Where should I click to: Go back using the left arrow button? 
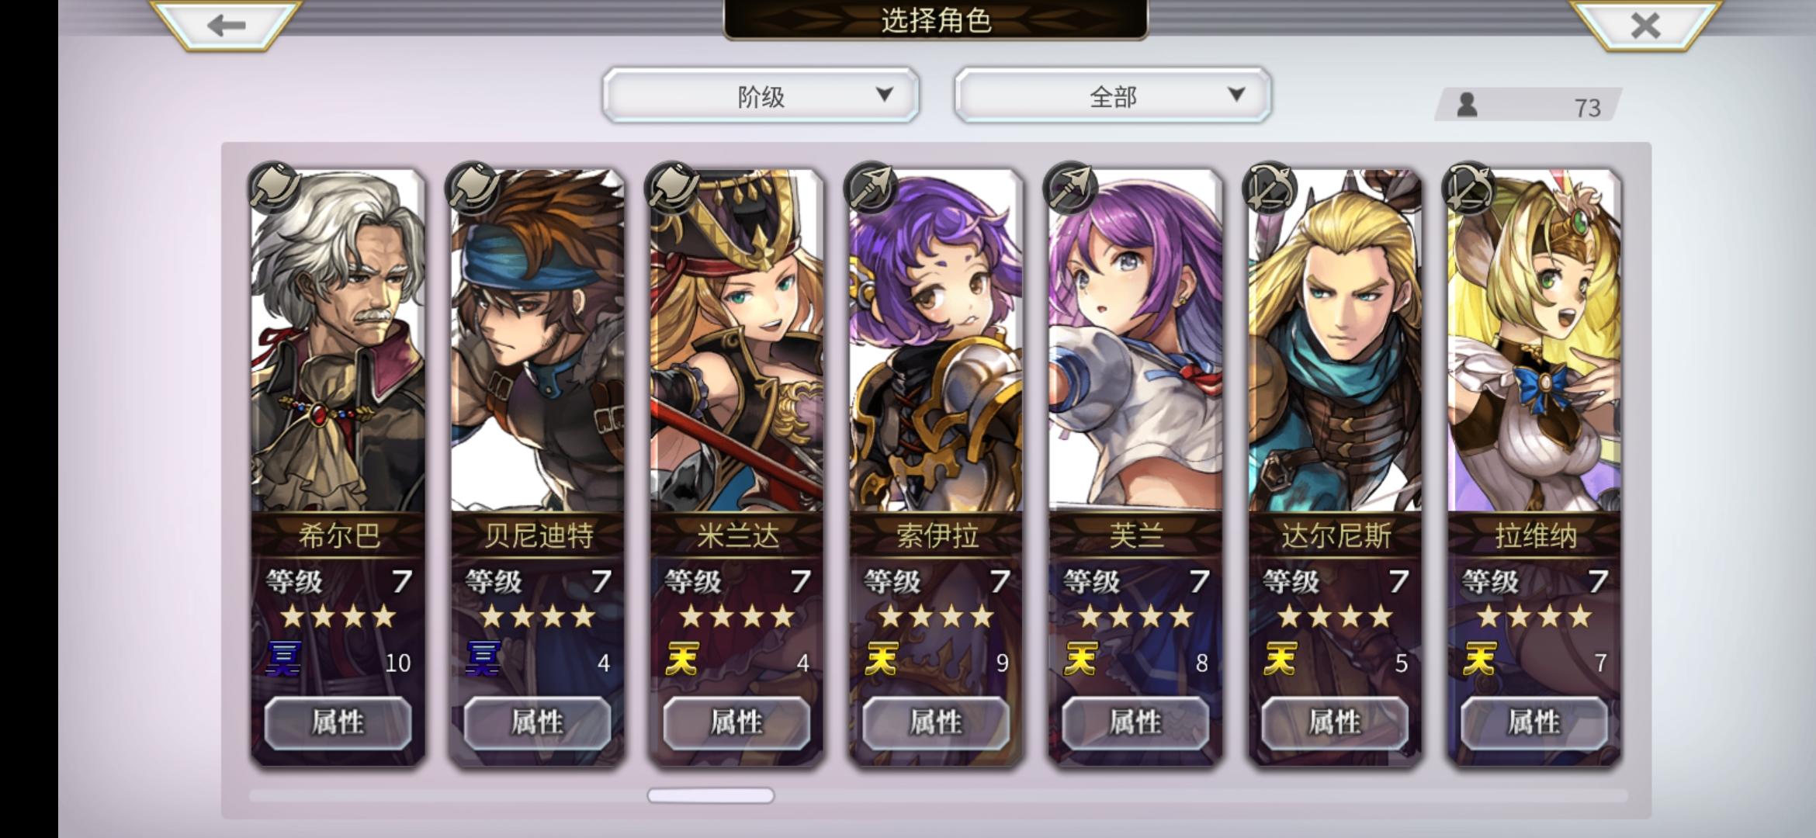click(226, 25)
